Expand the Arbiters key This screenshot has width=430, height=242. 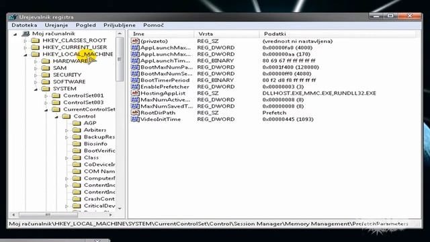(67, 130)
